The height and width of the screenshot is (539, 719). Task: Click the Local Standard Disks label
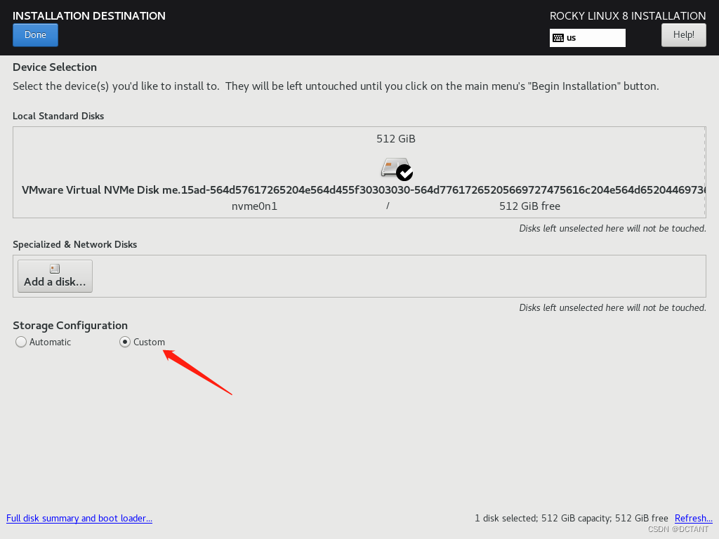point(58,116)
